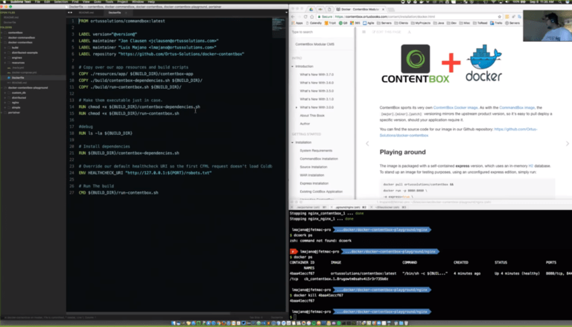Open System Requirements docs page
572x327 pixels.
316,150
